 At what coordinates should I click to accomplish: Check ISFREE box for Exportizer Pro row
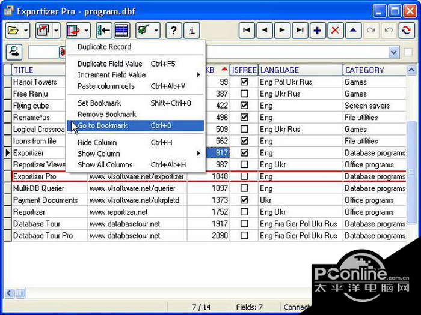point(244,176)
